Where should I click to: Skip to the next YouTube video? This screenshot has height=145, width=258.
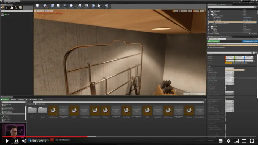(x=16, y=141)
